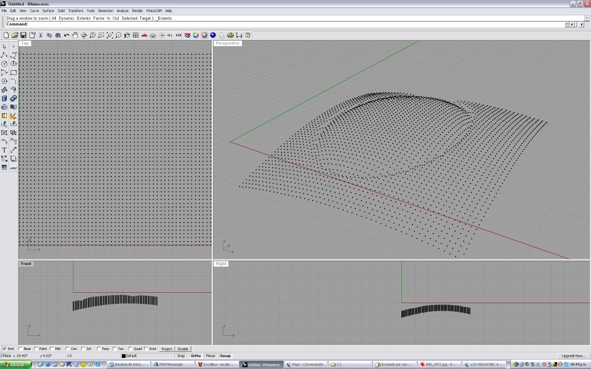Image resolution: width=591 pixels, height=369 pixels.
Task: Open the RhinoCAM menu
Action: (154, 11)
